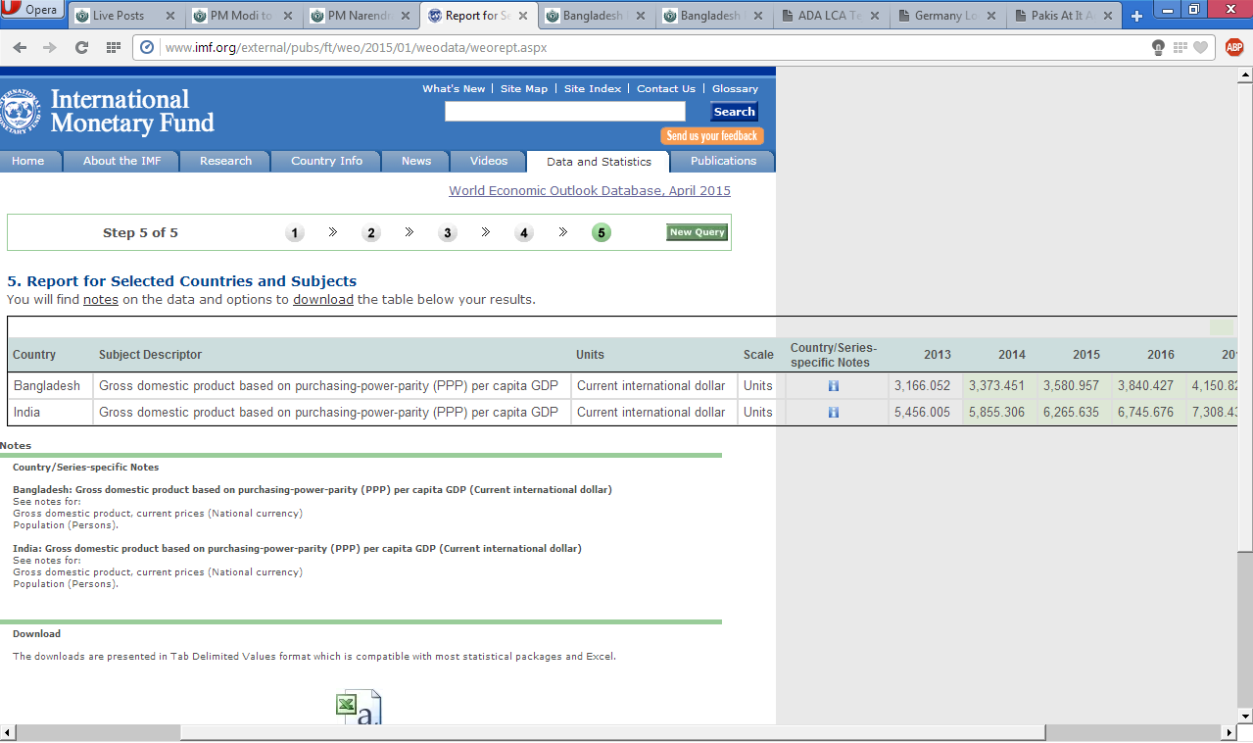Image resolution: width=1253 pixels, height=743 pixels.
Task: Switch to the Live Posts tab
Action: pos(125,16)
